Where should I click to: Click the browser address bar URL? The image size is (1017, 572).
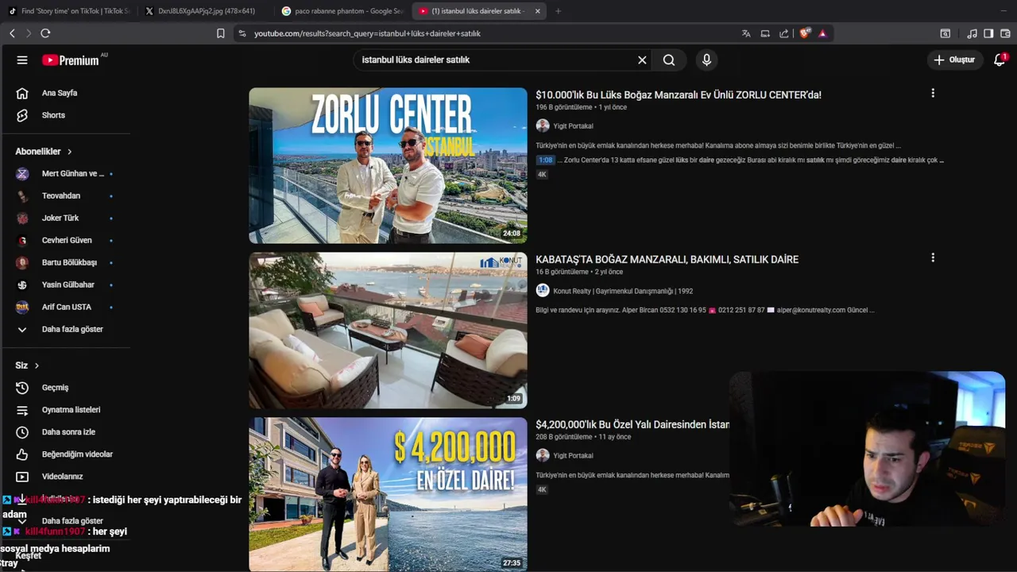point(367,33)
